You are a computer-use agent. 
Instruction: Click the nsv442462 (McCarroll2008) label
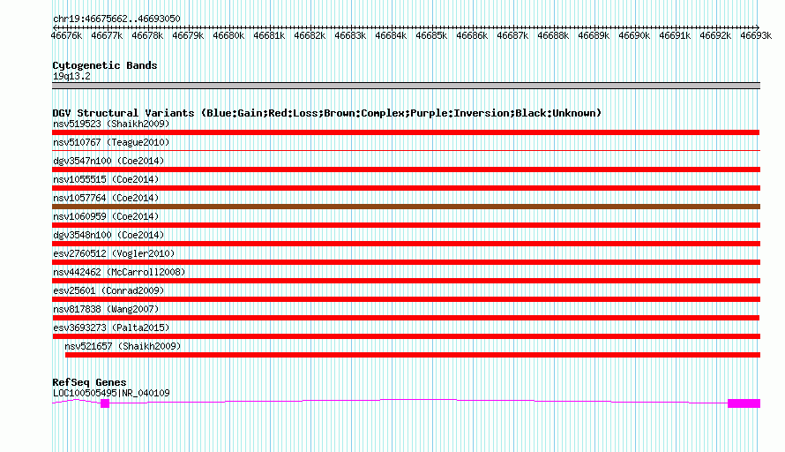pyautogui.click(x=119, y=272)
